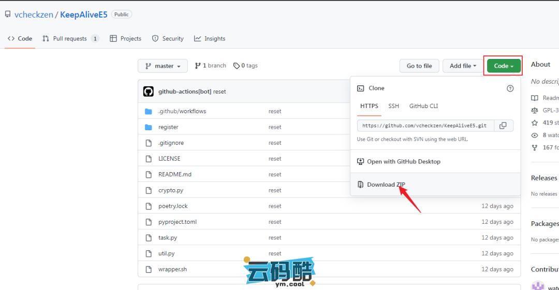Click the help icon in Clone panel
The width and height of the screenshot is (559, 290).
pos(510,88)
